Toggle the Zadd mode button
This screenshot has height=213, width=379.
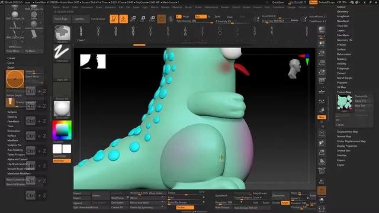217,17
